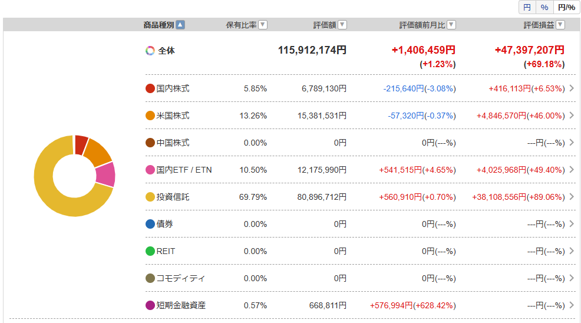
Task: Click the 国内ETF / ETN pink circle icon
Action: pyautogui.click(x=150, y=170)
